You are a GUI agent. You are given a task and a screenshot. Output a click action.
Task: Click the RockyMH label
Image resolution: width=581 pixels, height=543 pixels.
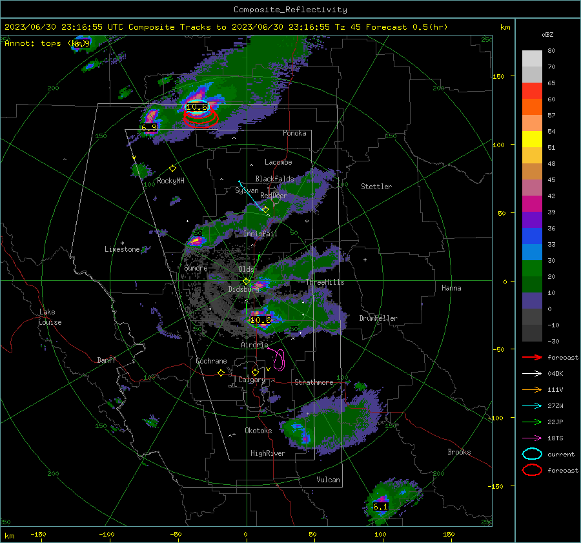pyautogui.click(x=170, y=181)
